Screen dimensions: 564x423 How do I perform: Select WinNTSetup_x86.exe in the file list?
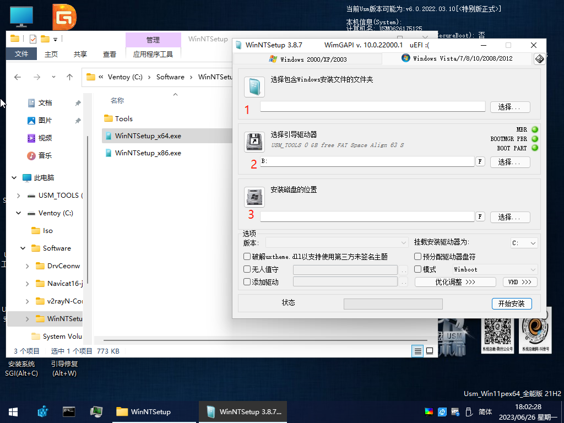[148, 153]
